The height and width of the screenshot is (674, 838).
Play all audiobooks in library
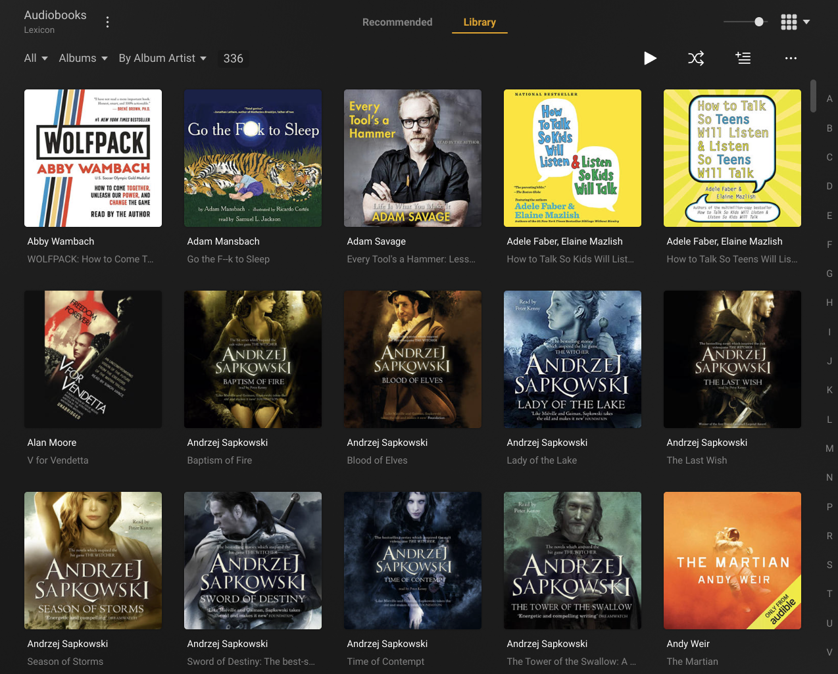pyautogui.click(x=650, y=59)
